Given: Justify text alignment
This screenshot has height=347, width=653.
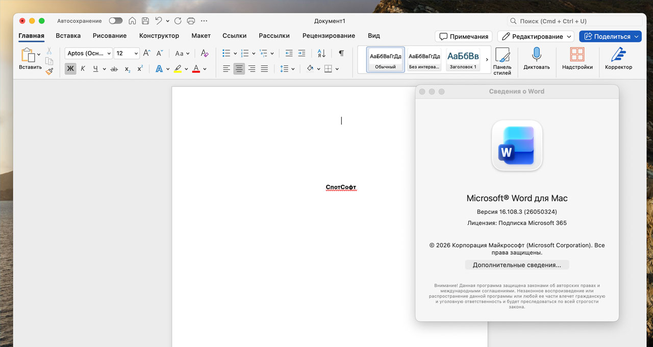Looking at the screenshot, I should pos(264,69).
